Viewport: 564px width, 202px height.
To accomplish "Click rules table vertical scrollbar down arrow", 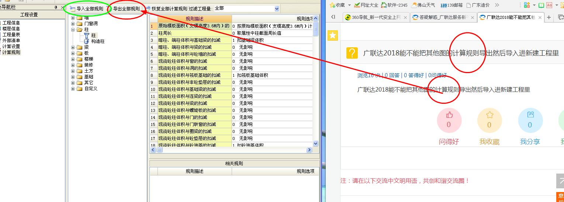I will point(316,144).
